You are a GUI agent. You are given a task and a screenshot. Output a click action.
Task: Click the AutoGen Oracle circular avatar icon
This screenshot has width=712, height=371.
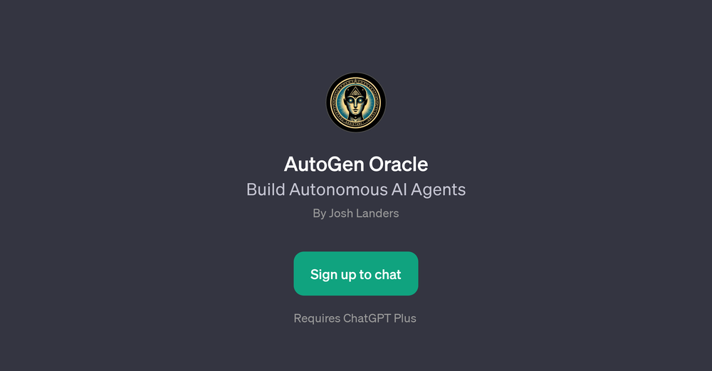pos(356,103)
